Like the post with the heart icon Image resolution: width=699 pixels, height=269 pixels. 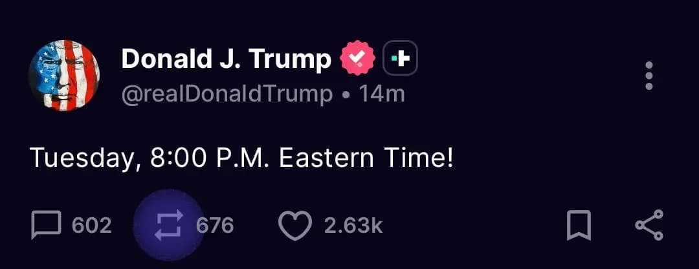(294, 225)
